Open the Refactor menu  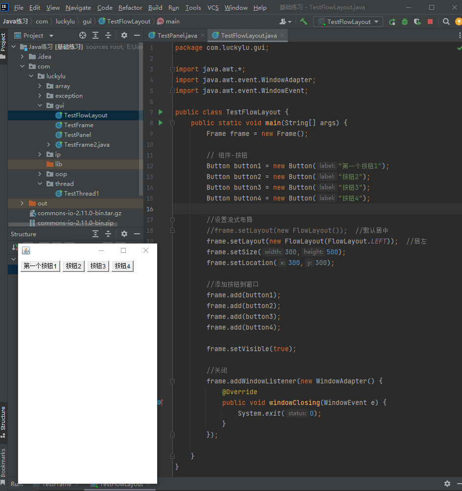click(x=130, y=7)
